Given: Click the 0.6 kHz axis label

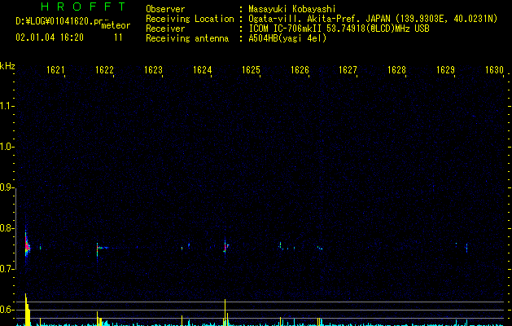Looking at the screenshot, I should pos(7,310).
